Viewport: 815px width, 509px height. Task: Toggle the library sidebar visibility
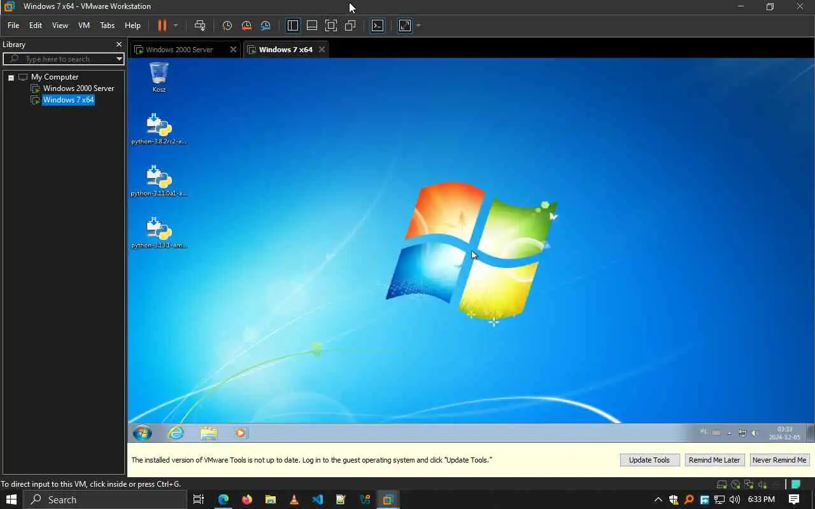pyautogui.click(x=293, y=25)
